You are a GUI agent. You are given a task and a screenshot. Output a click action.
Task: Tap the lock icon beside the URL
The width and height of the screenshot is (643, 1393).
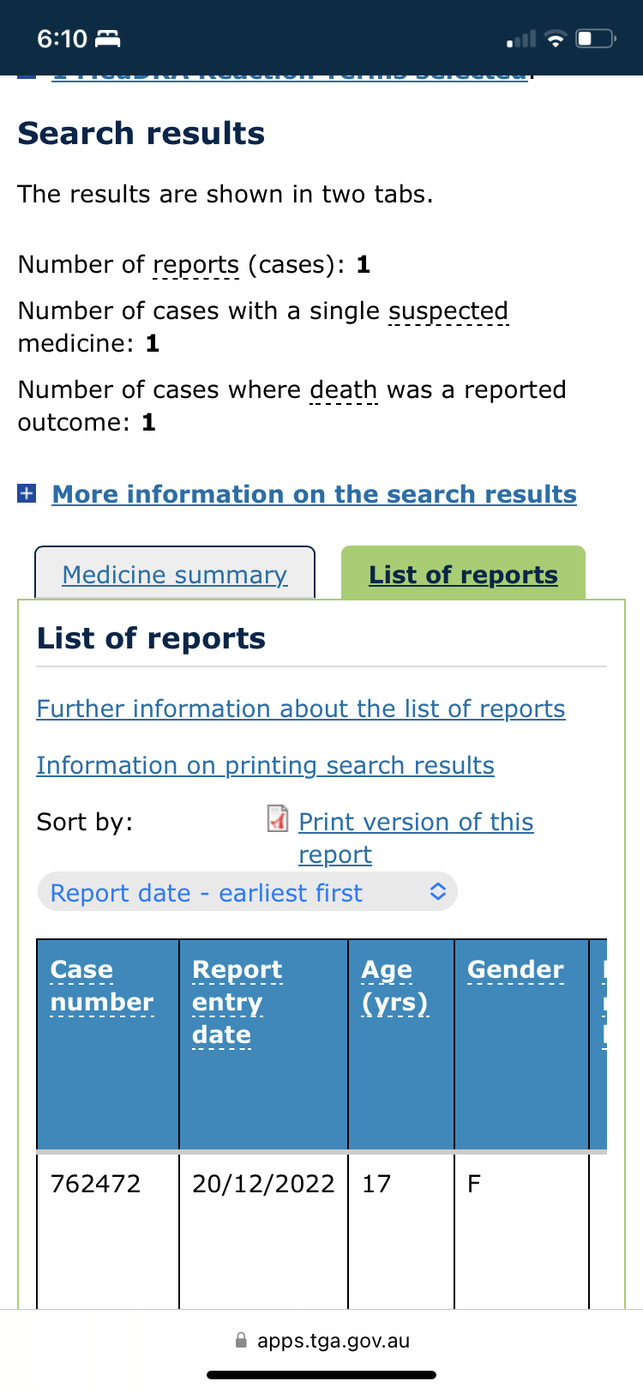241,1341
